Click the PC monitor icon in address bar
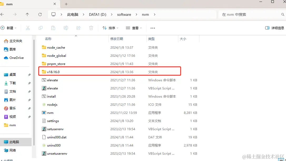Image resolution: width=286 pixels, height=161 pixels. click(x=53, y=14)
